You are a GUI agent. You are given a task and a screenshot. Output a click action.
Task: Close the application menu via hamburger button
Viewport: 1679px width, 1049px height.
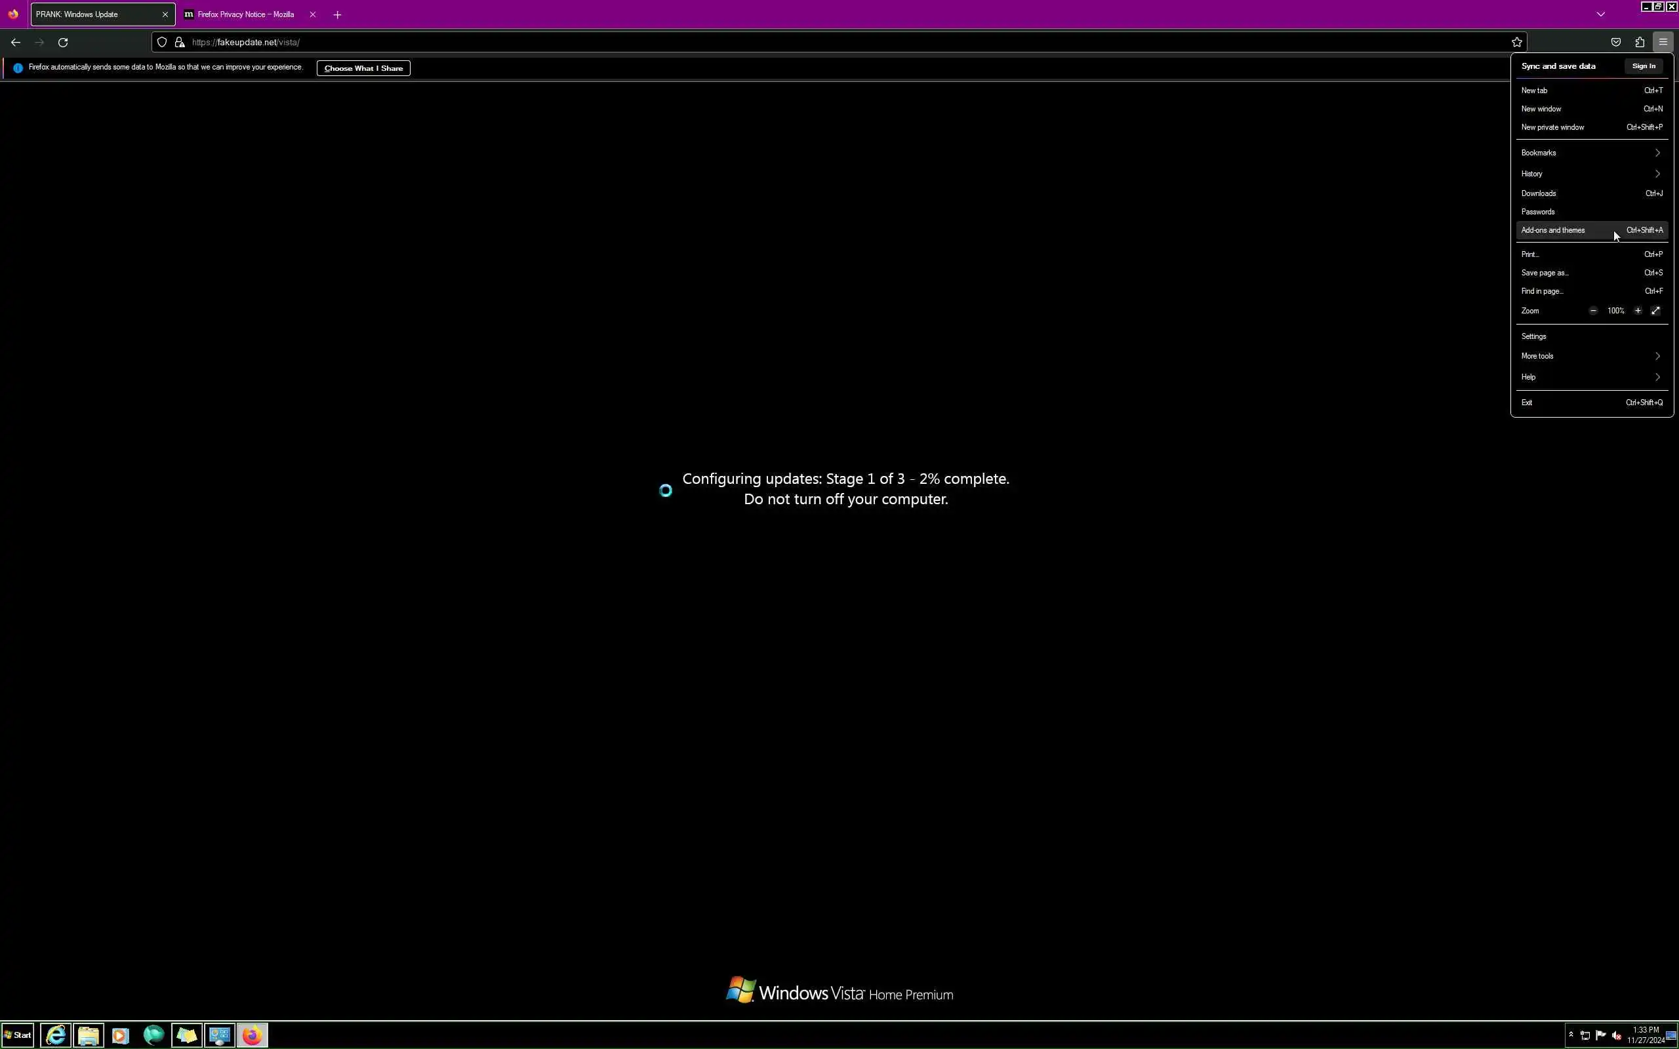(1663, 43)
